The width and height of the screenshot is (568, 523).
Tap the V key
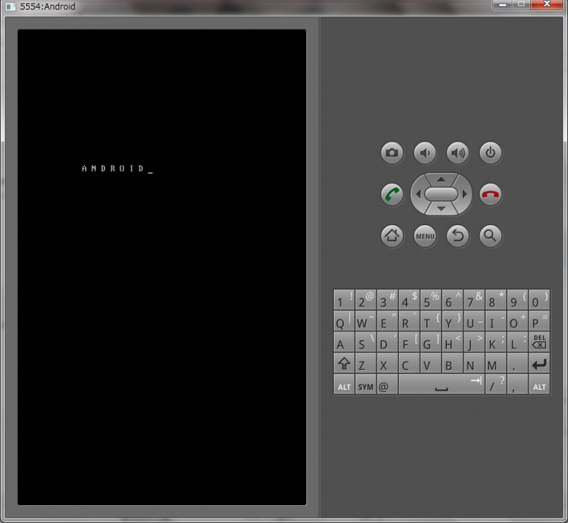[431, 363]
